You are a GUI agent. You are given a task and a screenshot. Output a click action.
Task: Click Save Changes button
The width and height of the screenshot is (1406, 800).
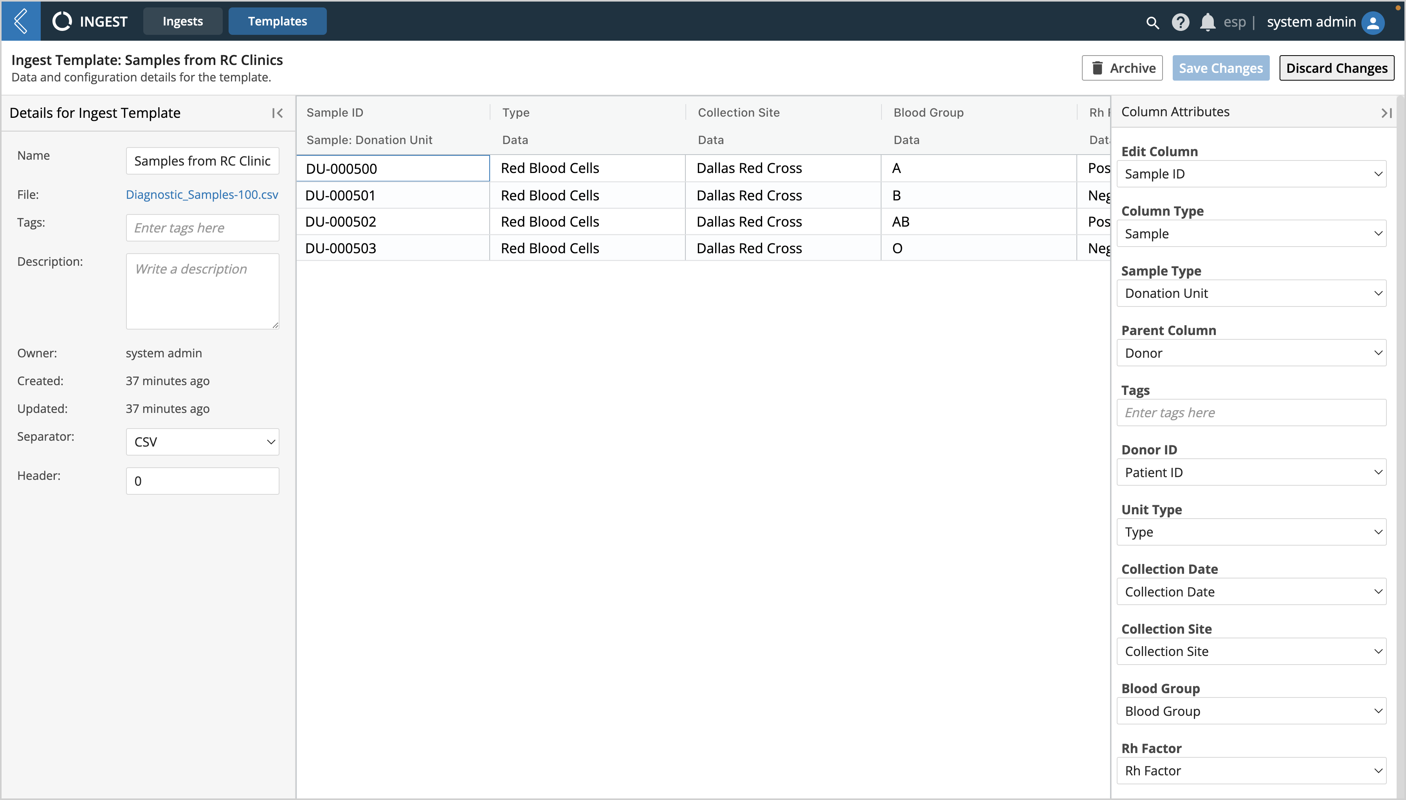[x=1220, y=68]
